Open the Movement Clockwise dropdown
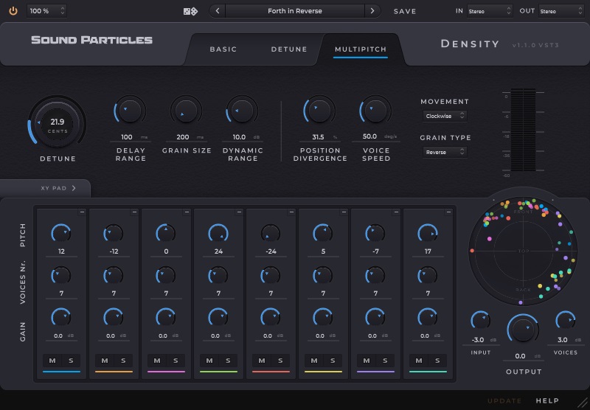 click(x=445, y=116)
